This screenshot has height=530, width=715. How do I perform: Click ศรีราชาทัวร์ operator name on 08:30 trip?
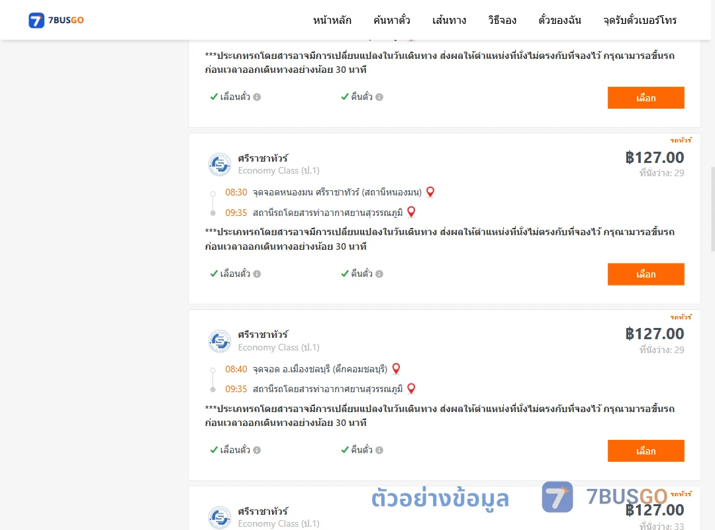pos(263,158)
